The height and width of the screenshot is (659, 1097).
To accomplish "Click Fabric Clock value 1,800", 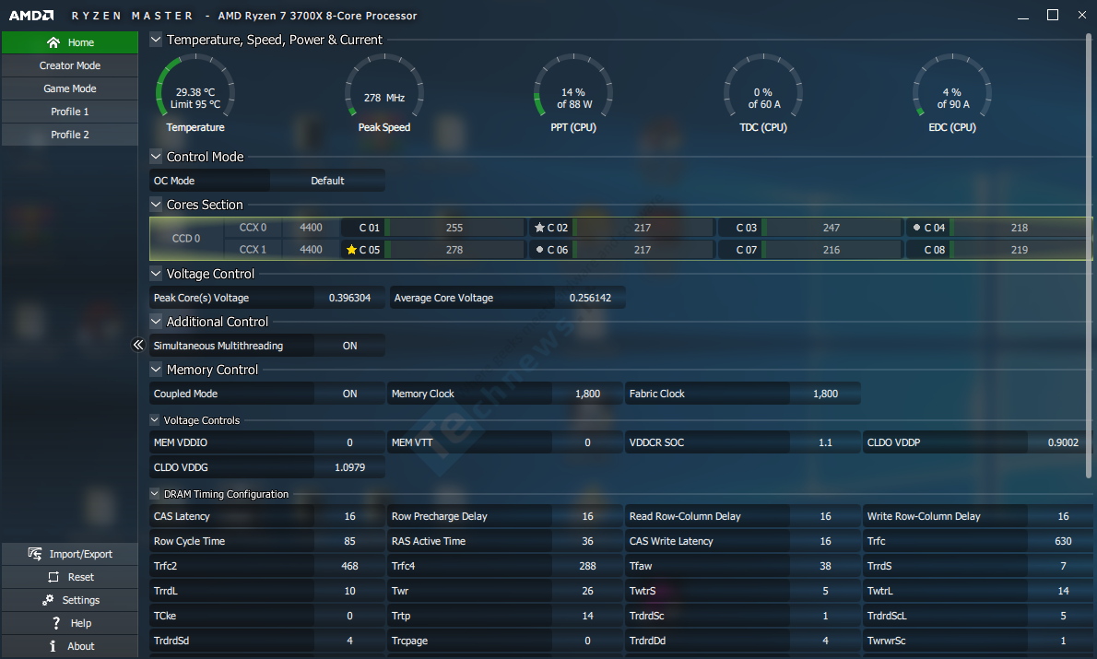I will pyautogui.click(x=826, y=394).
